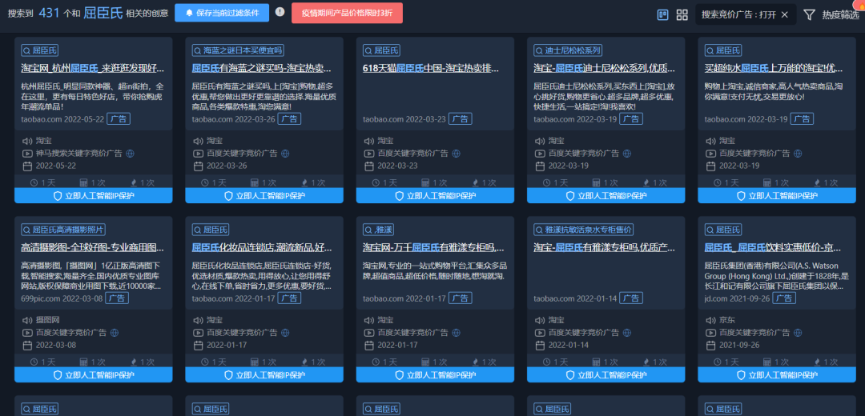Click 保存当前过滤条件 button
This screenshot has height=416, width=865.
222,13
